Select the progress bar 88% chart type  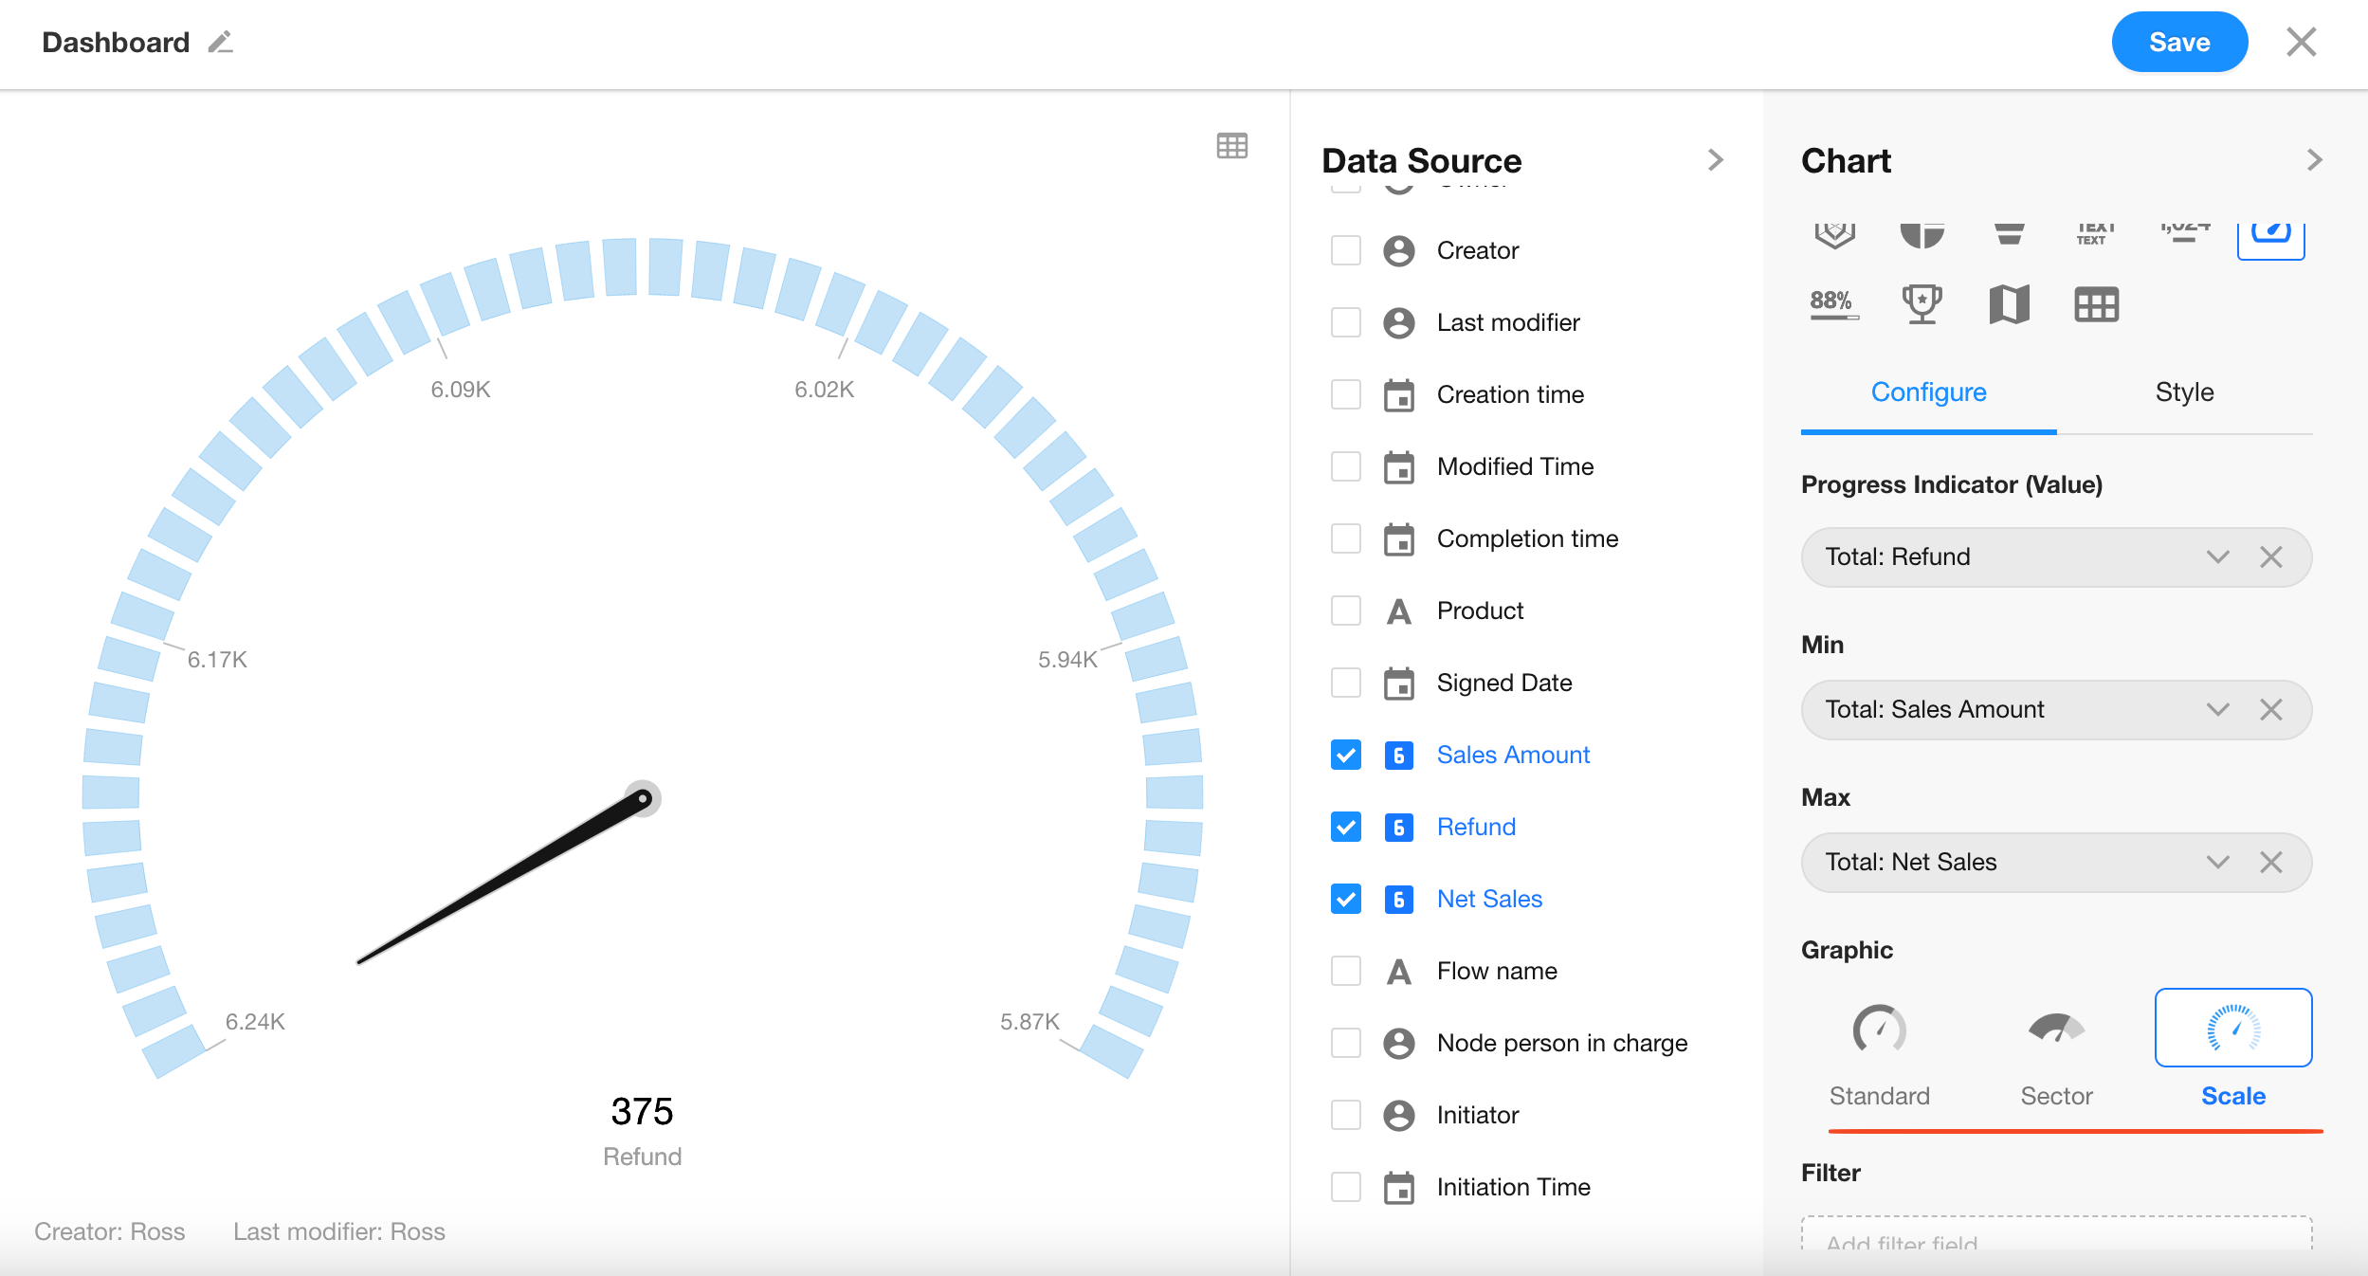(x=1833, y=304)
